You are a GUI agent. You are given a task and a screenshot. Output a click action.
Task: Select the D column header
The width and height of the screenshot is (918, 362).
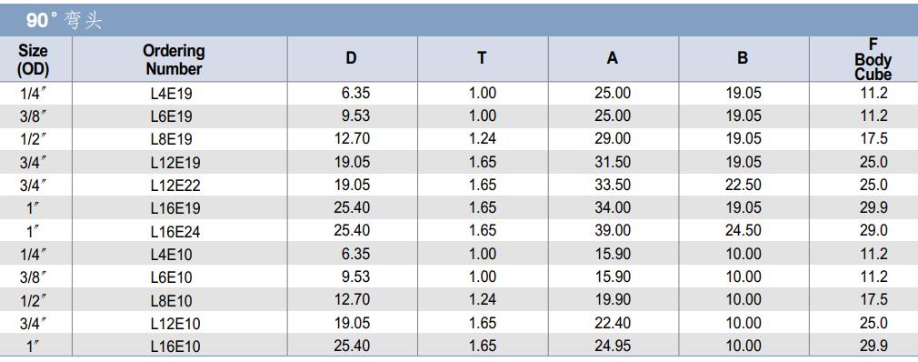click(x=351, y=58)
